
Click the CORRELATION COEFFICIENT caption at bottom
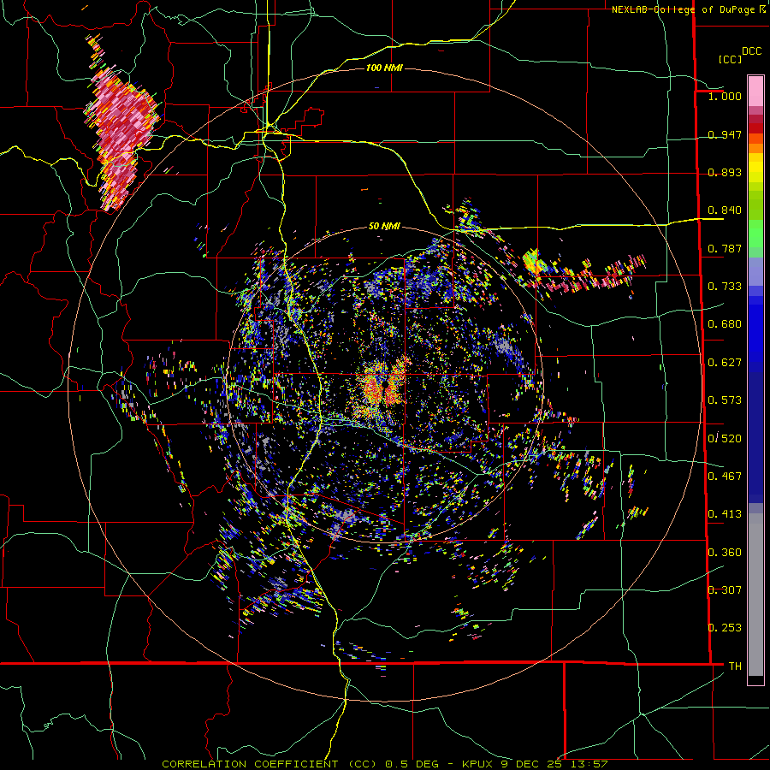(x=385, y=764)
